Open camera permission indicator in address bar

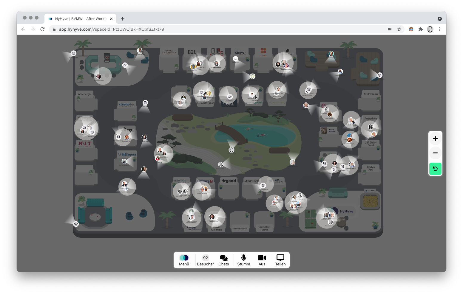pos(390,29)
